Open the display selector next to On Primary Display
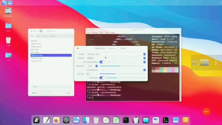The height and width of the screenshot is (125, 222). [126, 62]
